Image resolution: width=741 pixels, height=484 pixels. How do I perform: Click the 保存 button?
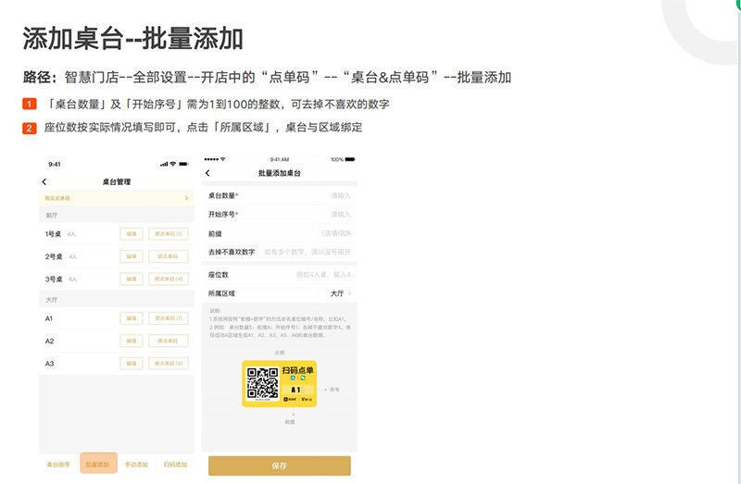pyautogui.click(x=280, y=466)
